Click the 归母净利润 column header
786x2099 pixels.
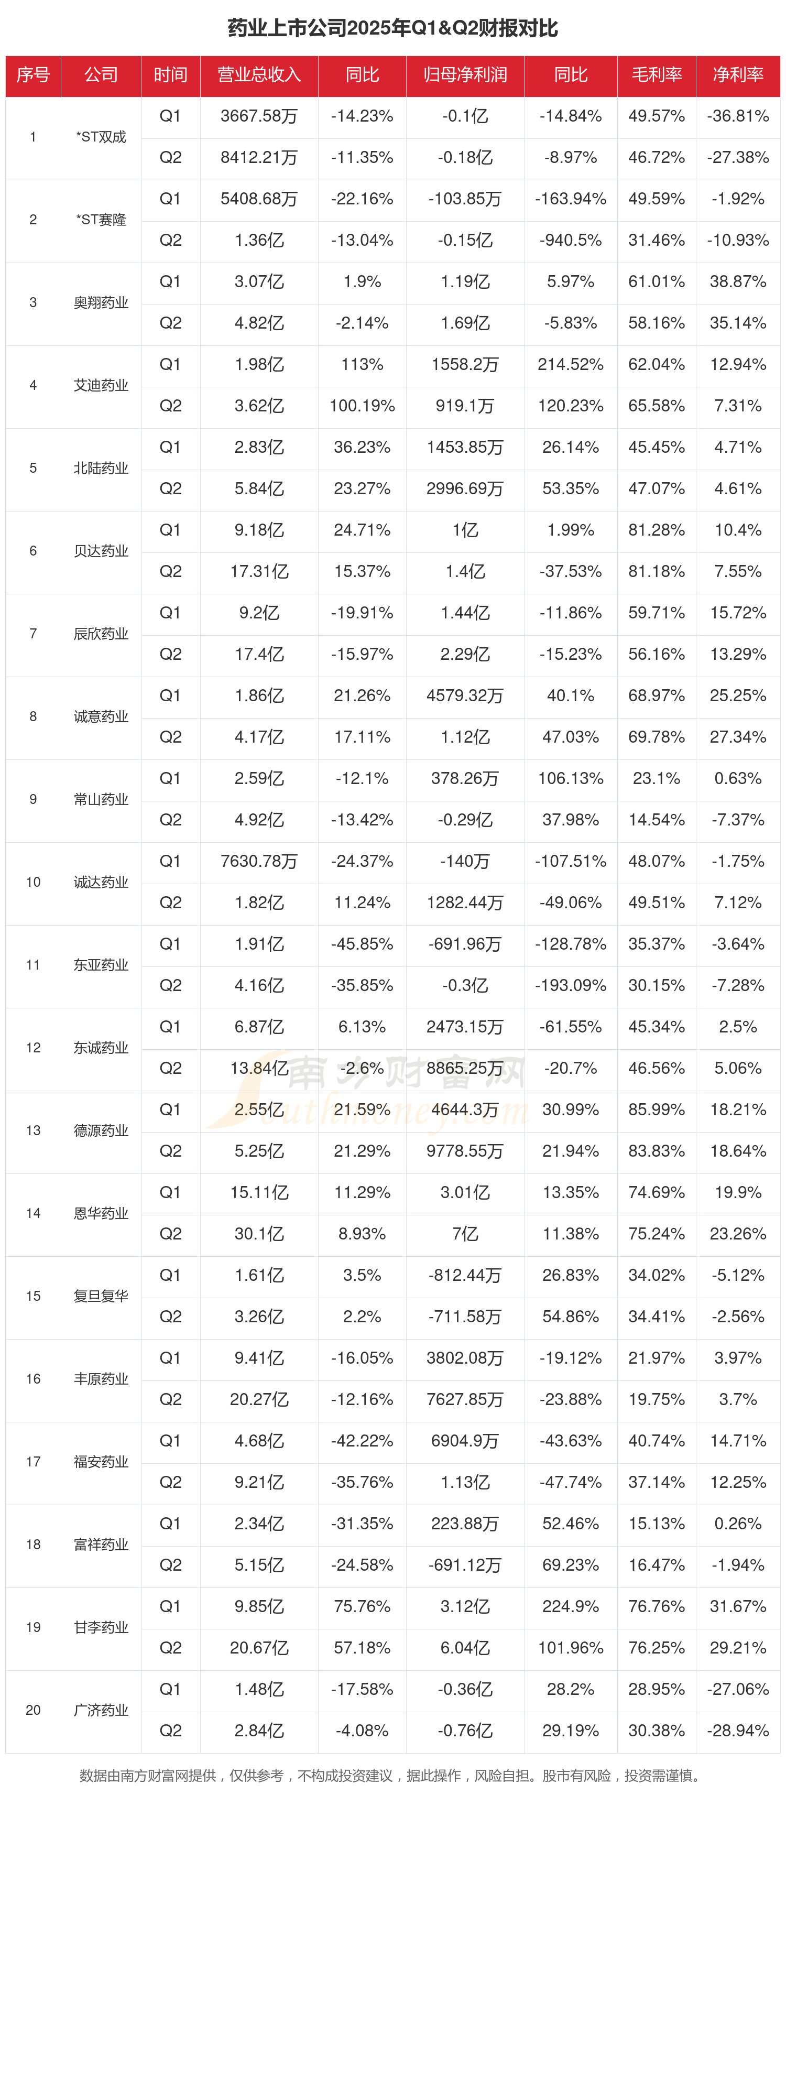[x=465, y=75]
